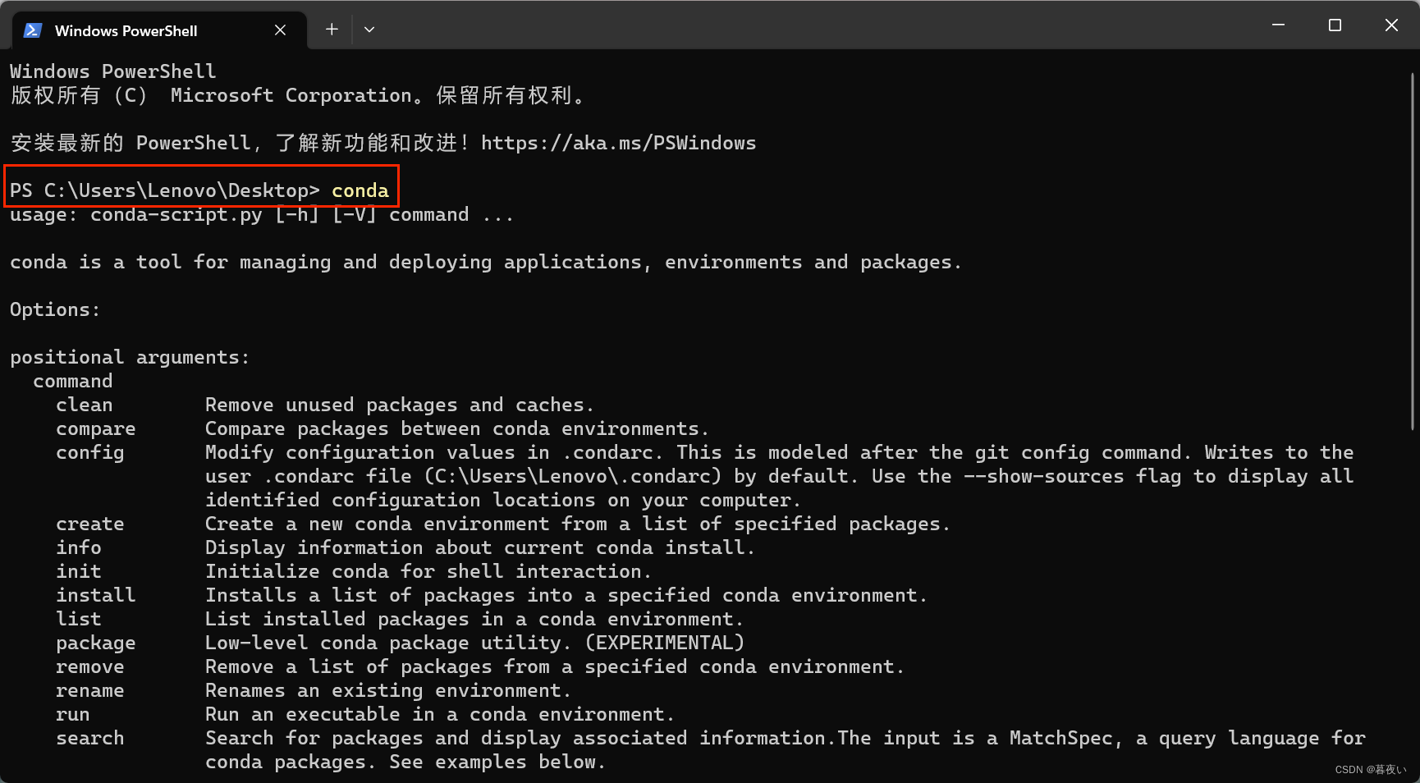Click the 'usage: conda-script.py' line
The height and width of the screenshot is (783, 1420).
(262, 215)
